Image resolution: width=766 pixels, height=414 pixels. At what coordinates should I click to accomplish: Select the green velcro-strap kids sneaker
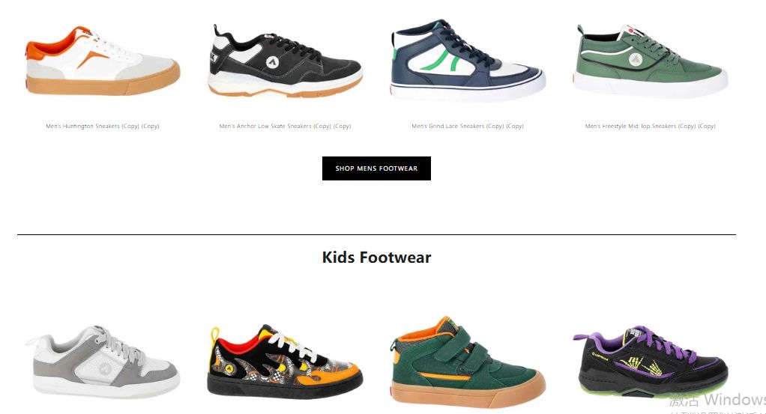[x=468, y=362]
